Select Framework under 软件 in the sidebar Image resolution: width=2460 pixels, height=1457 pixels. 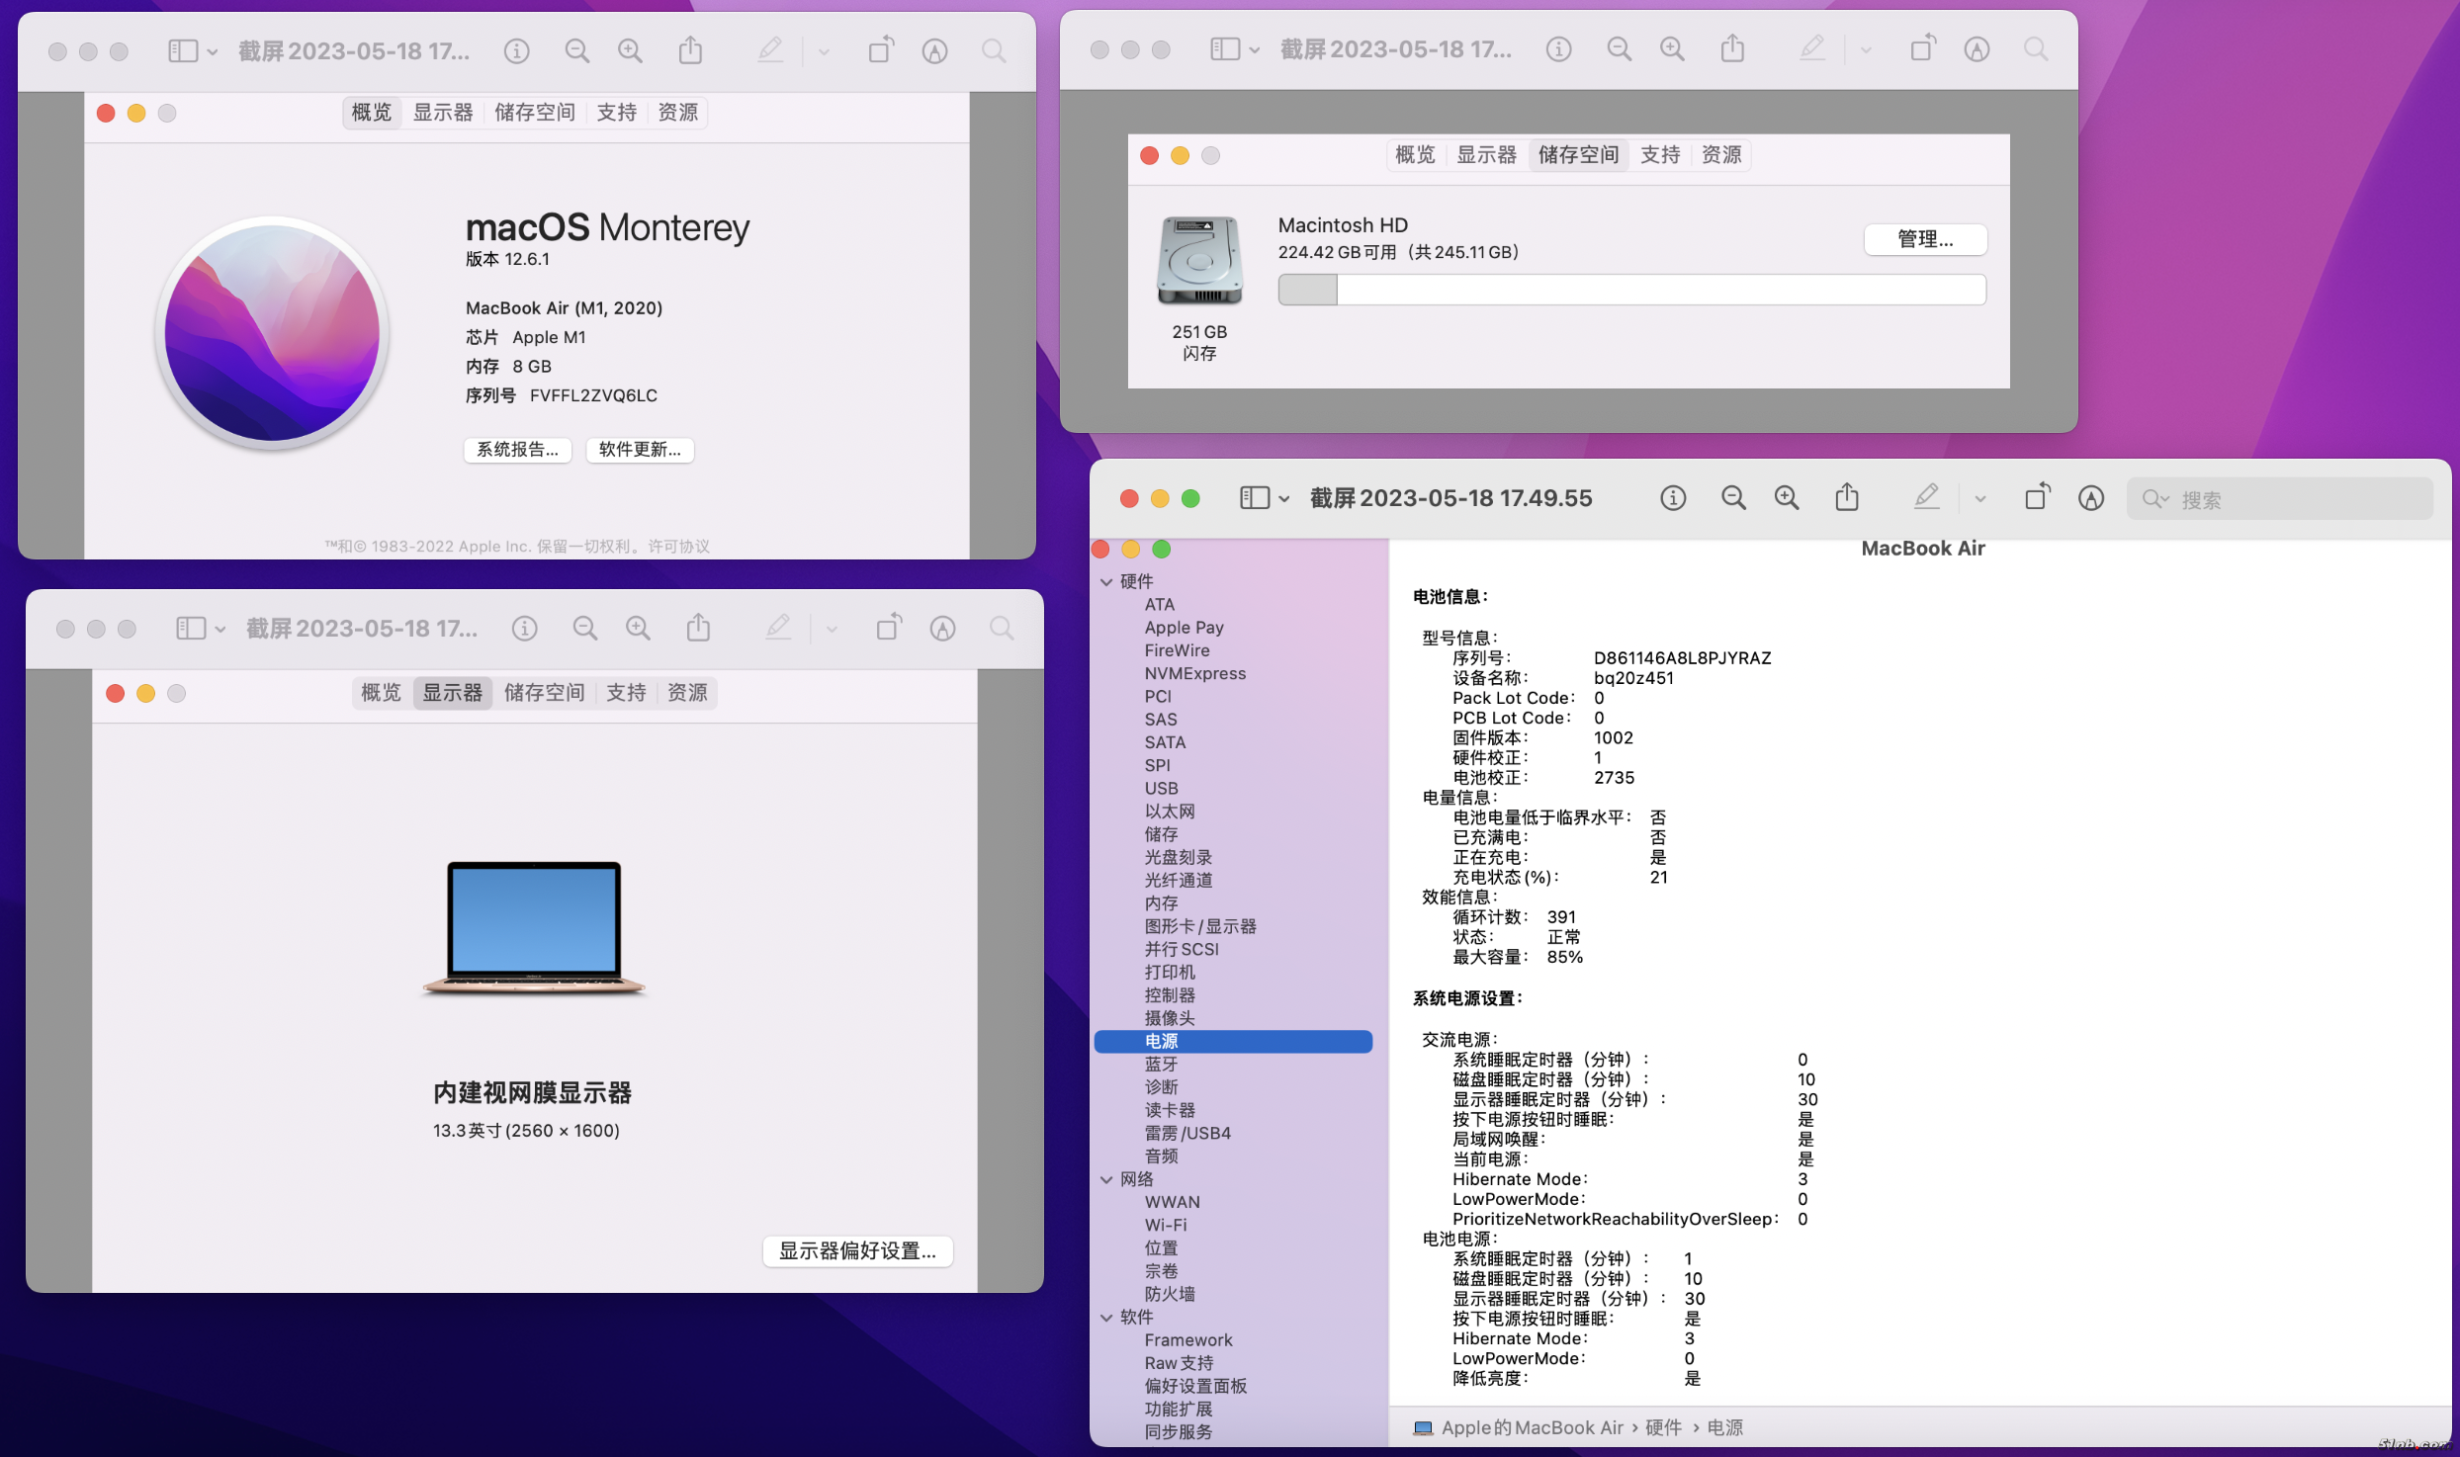point(1187,1340)
